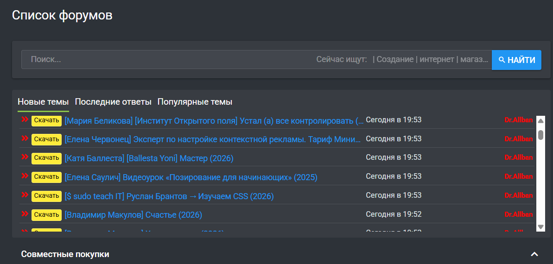This screenshot has height=264, width=553.
Task: Click the red arrow icon beside Елена Червонец topic
Action: pos(25,138)
